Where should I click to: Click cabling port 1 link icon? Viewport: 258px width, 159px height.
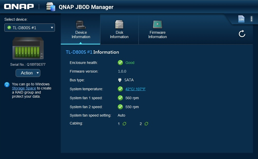[x=124, y=124]
